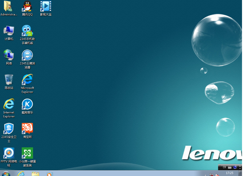This screenshot has height=176, width=243.
Task: Click the Show Desktop strip at taskbar end
Action: point(240,173)
